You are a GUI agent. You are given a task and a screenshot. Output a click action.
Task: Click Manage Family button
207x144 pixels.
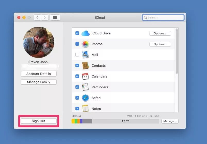(x=39, y=82)
